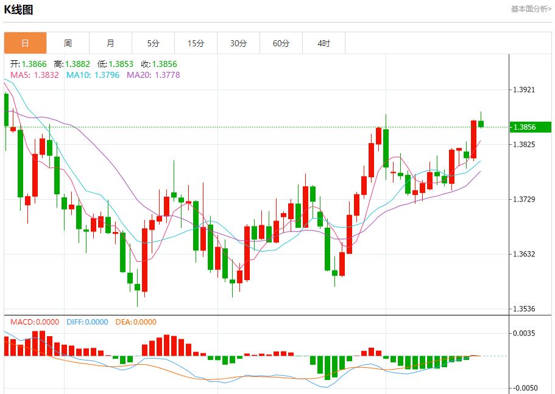Click the high price value 1.3882
The width and height of the screenshot is (555, 394).
coord(77,64)
